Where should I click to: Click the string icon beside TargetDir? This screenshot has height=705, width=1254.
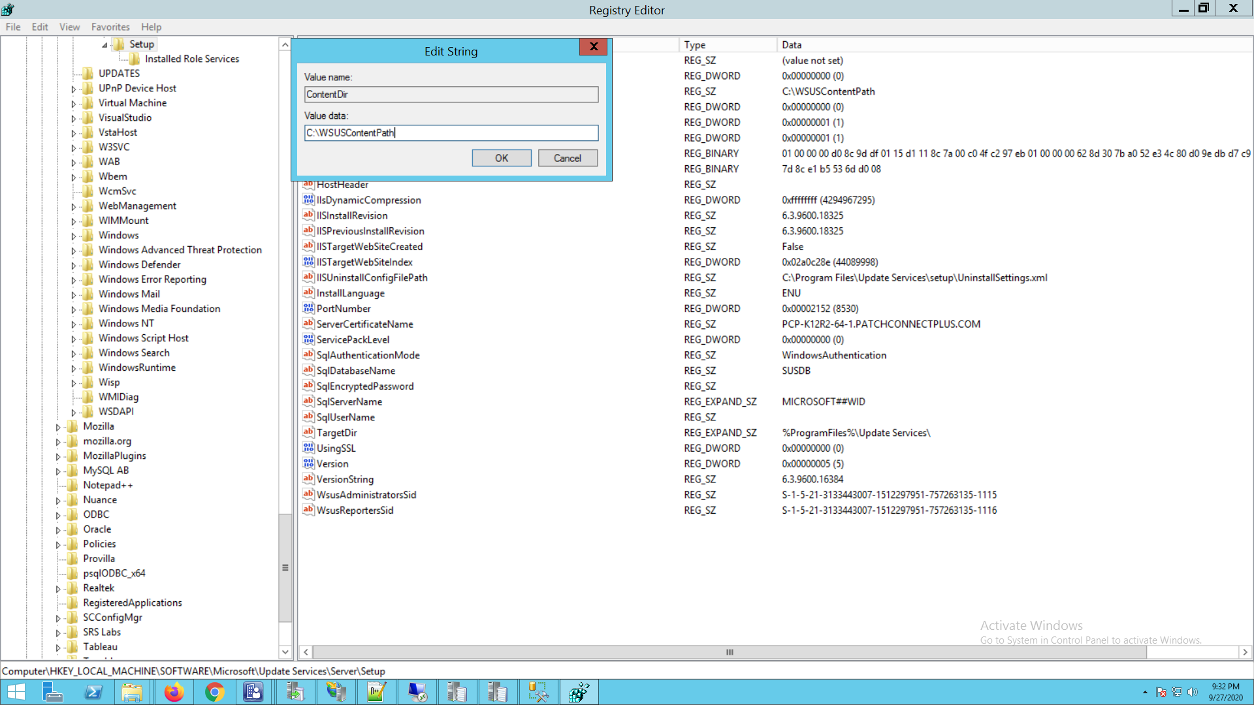(x=308, y=432)
